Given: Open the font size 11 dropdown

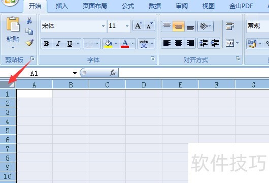Looking at the screenshot, I should (x=127, y=26).
